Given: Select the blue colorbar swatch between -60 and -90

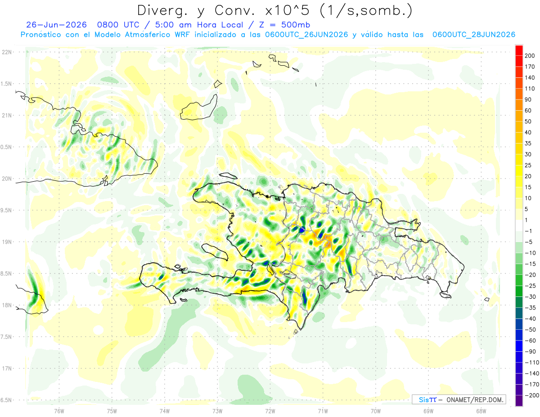Looking at the screenshot, I should tap(519, 346).
